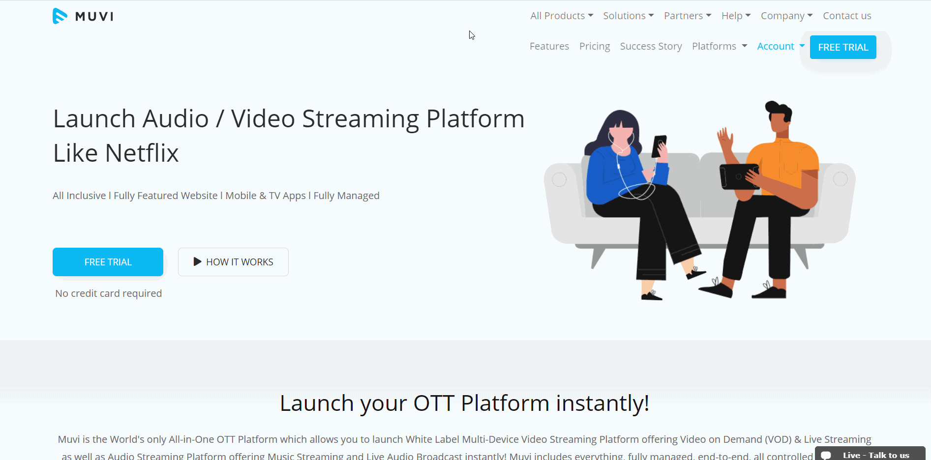Click the chat bubble icon in Live chat widget
The width and height of the screenshot is (931, 460).
[826, 455]
